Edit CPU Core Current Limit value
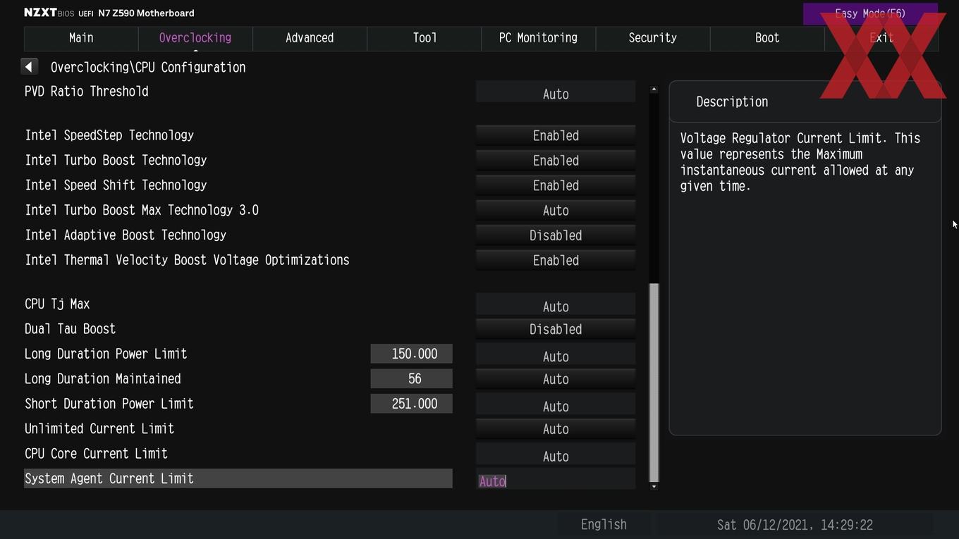The height and width of the screenshot is (539, 959). (x=556, y=454)
